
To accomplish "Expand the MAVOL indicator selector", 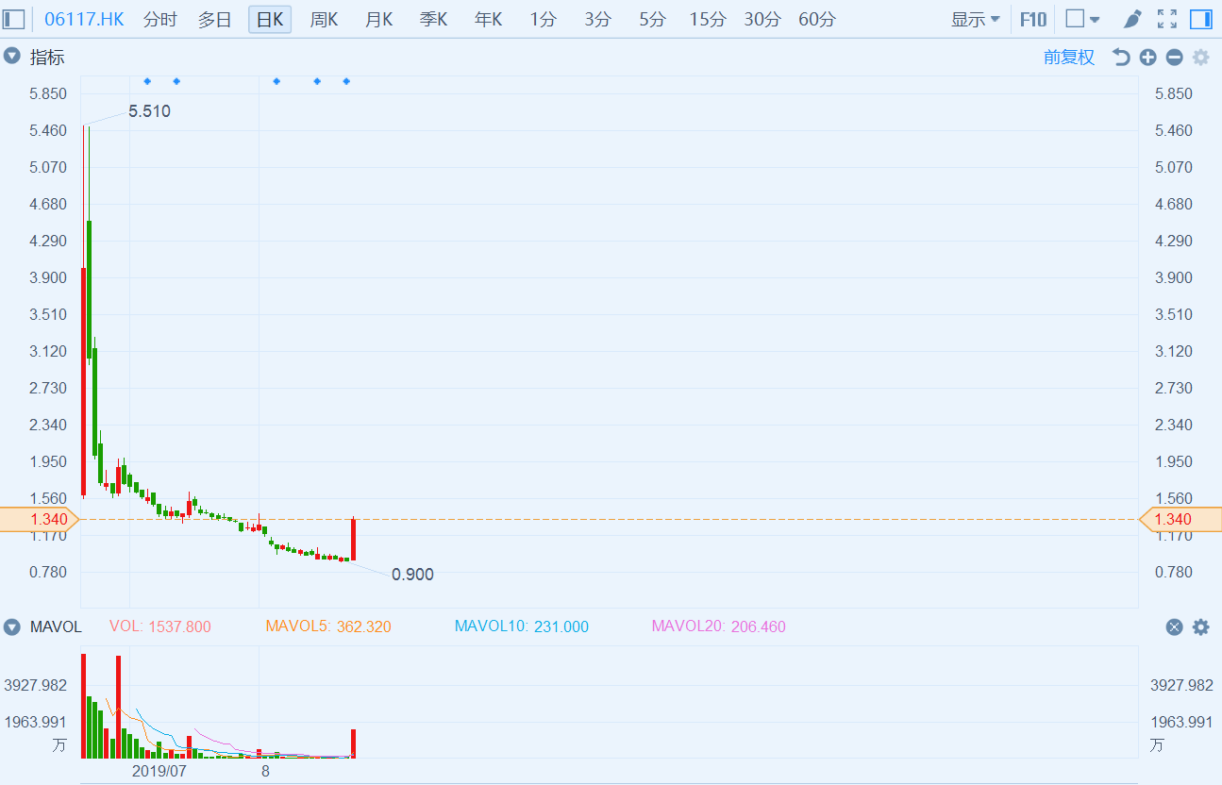I will coord(11,626).
